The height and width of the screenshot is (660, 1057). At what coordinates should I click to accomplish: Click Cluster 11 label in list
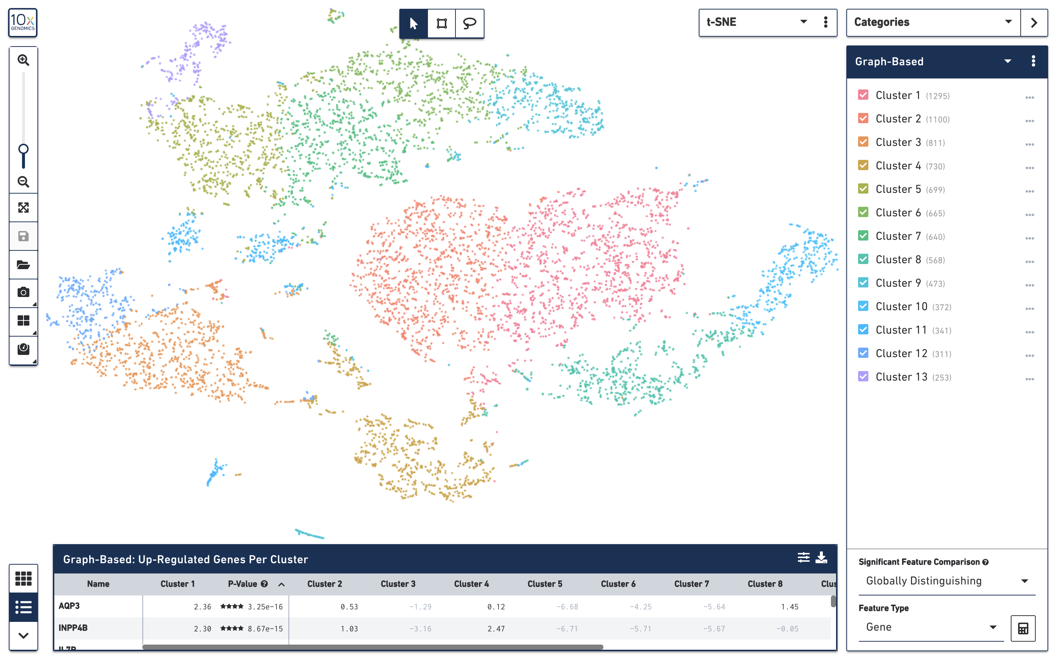[901, 330]
